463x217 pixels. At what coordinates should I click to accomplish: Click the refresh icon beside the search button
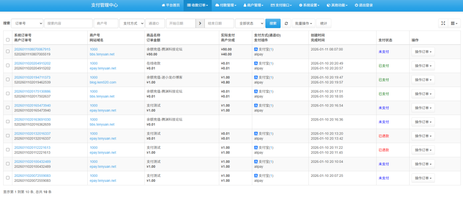(287, 23)
